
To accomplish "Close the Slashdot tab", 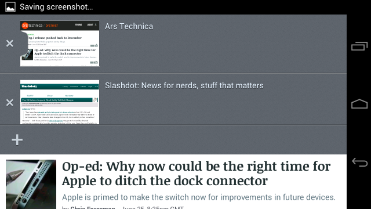I will (10, 103).
